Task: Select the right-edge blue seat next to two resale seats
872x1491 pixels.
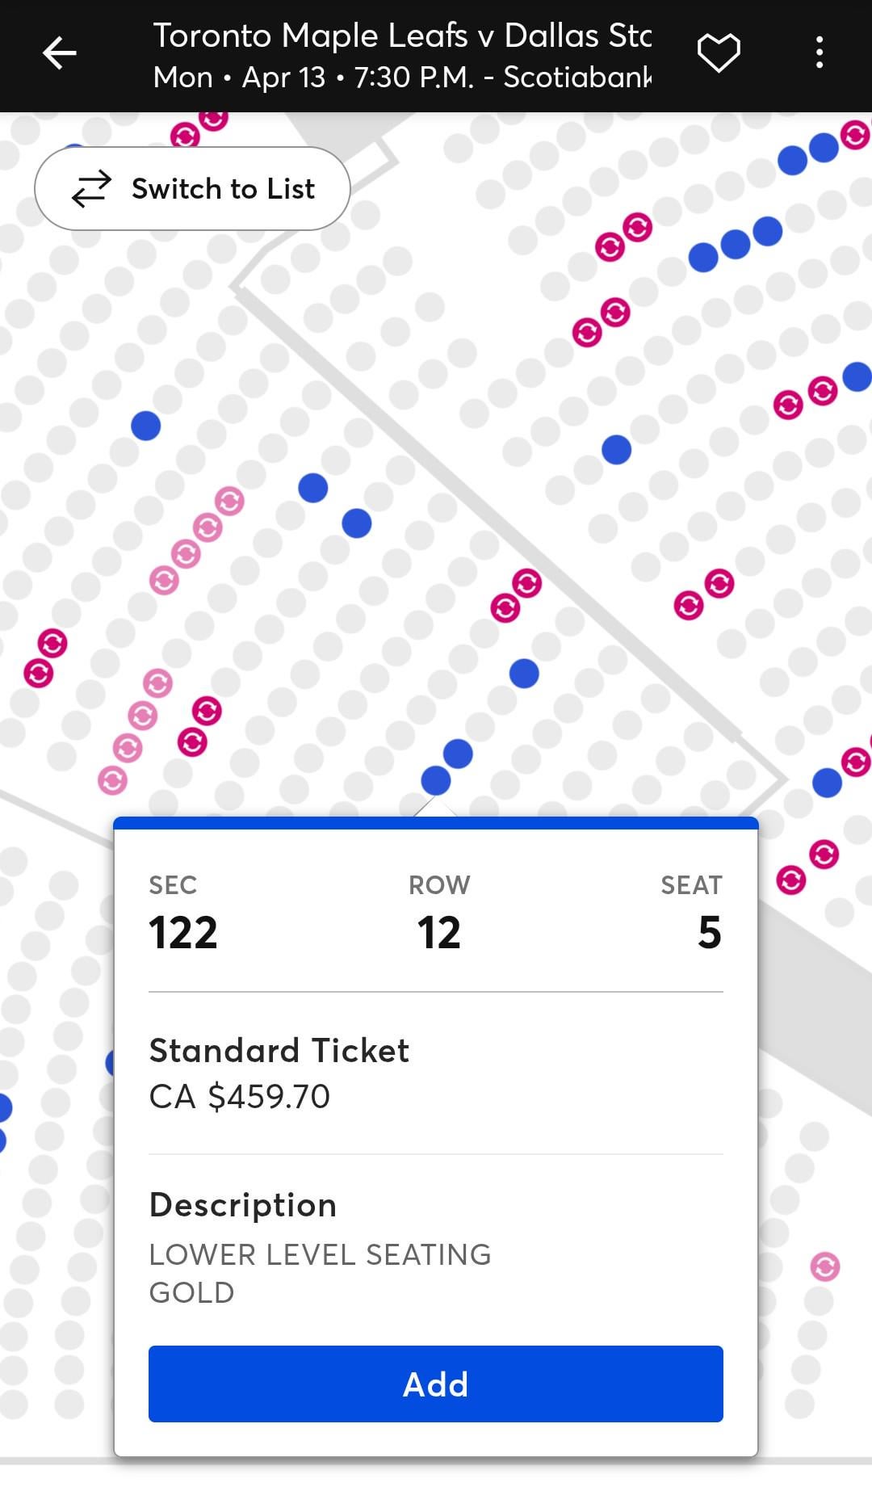Action: 856,376
